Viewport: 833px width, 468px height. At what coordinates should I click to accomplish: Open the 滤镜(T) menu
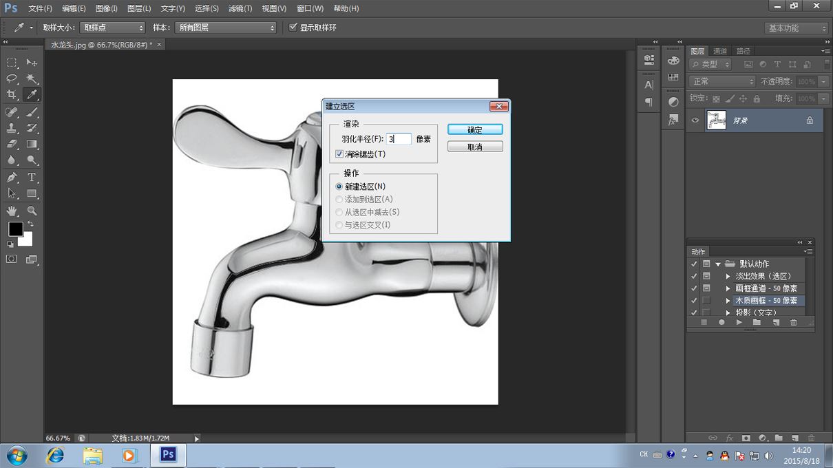[240, 8]
